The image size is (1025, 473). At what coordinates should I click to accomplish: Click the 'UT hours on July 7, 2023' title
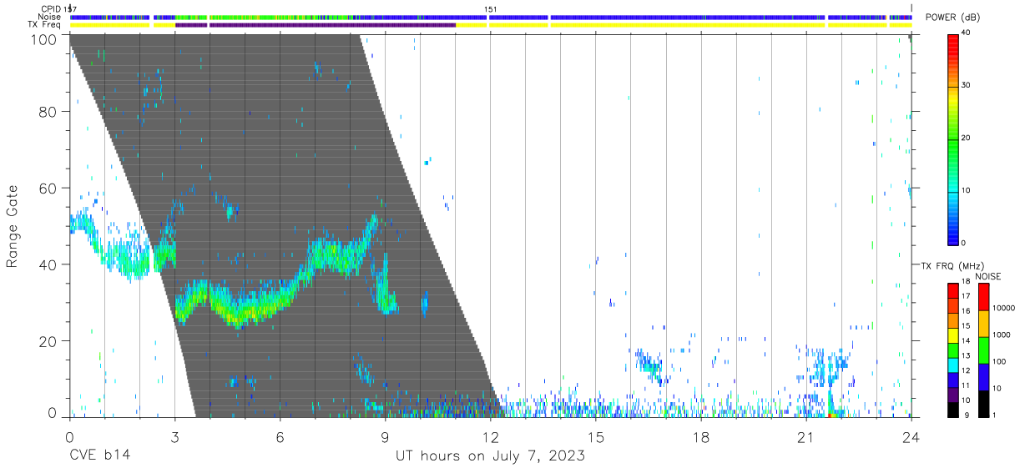coord(490,456)
